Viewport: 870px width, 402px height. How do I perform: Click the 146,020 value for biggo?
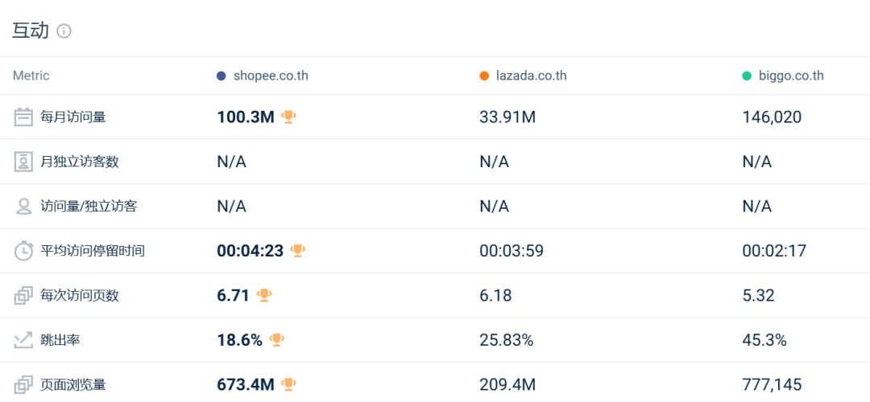coord(772,117)
